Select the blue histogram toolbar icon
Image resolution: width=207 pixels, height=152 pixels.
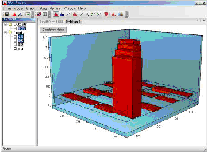tap(62, 14)
